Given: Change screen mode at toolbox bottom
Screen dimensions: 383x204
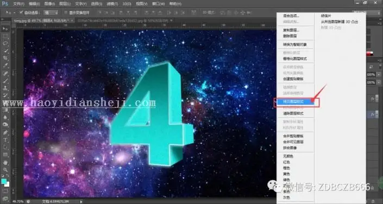Looking at the screenshot, I should click(x=5, y=199).
